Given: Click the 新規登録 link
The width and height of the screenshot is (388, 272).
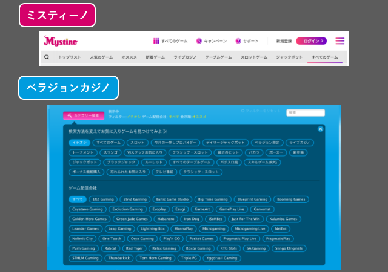Looking at the screenshot, I should click(x=283, y=41).
